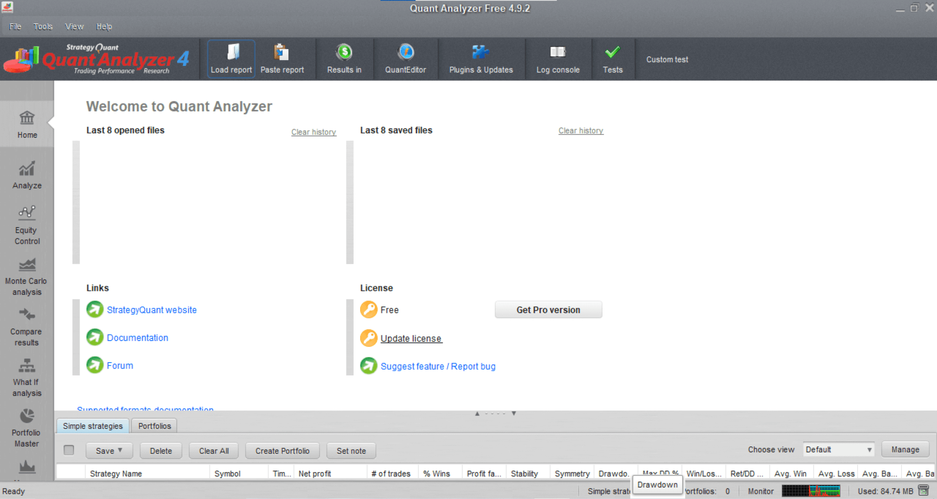Open the Equity Control panel
This screenshot has height=499, width=937.
click(x=26, y=223)
